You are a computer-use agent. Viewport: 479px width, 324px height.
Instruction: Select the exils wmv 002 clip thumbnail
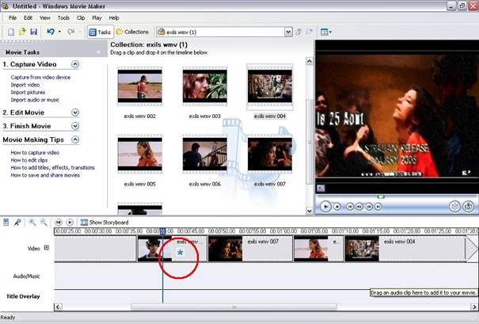(x=140, y=86)
